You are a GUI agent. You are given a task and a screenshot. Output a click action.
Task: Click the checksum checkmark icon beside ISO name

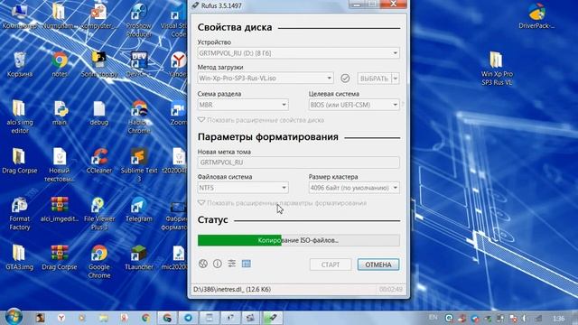(345, 79)
